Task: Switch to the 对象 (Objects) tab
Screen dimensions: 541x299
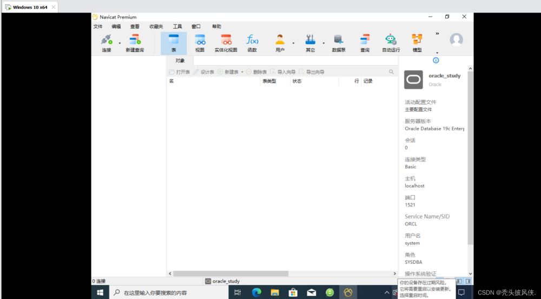Action: 180,61
